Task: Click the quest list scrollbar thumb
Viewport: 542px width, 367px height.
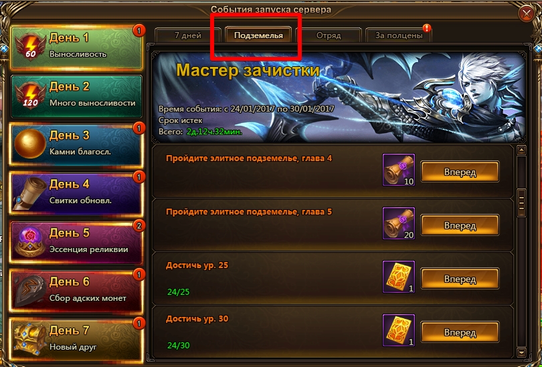Action: point(521,203)
